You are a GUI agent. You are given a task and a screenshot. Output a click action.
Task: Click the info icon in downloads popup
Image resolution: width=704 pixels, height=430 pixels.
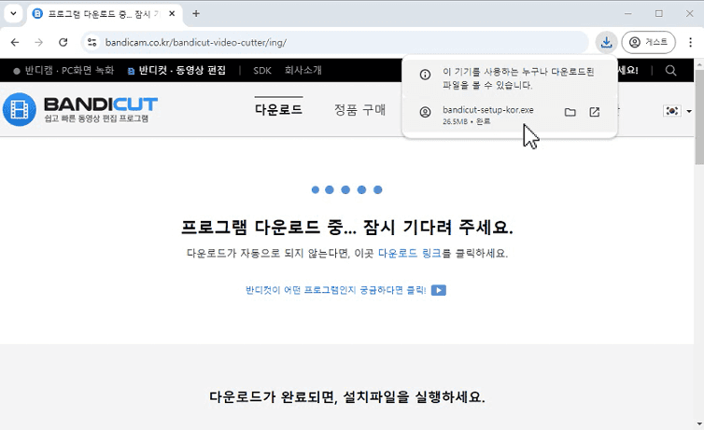coord(425,75)
